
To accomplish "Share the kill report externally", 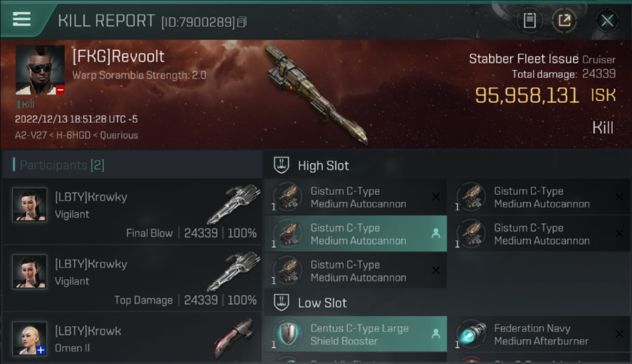I will click(x=564, y=20).
